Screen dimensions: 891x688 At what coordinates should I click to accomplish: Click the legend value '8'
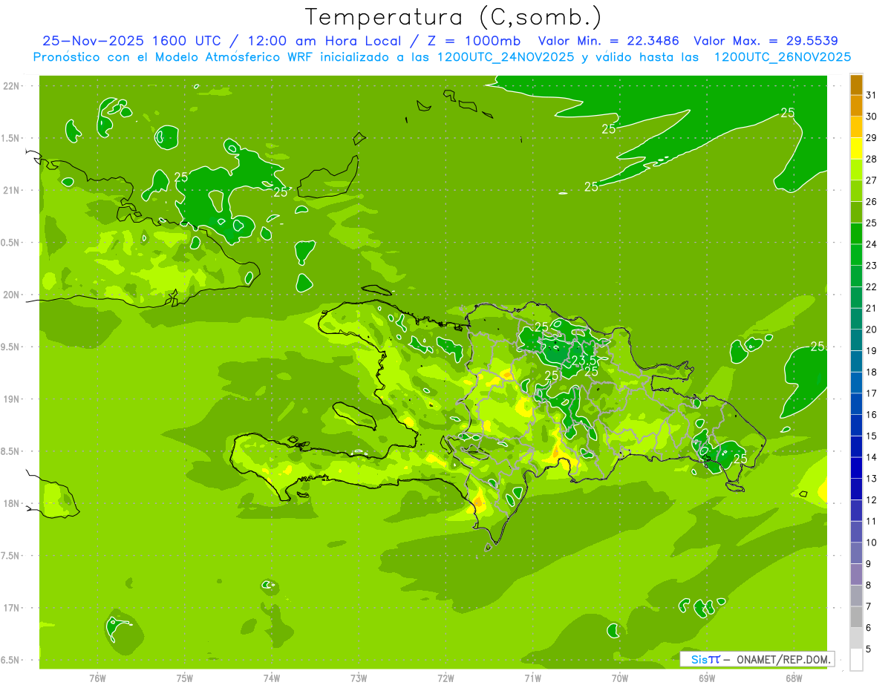pyautogui.click(x=869, y=585)
